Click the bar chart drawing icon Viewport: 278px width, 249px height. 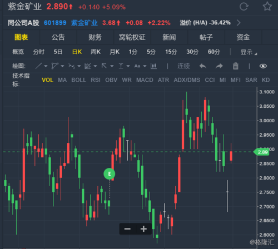(153, 66)
